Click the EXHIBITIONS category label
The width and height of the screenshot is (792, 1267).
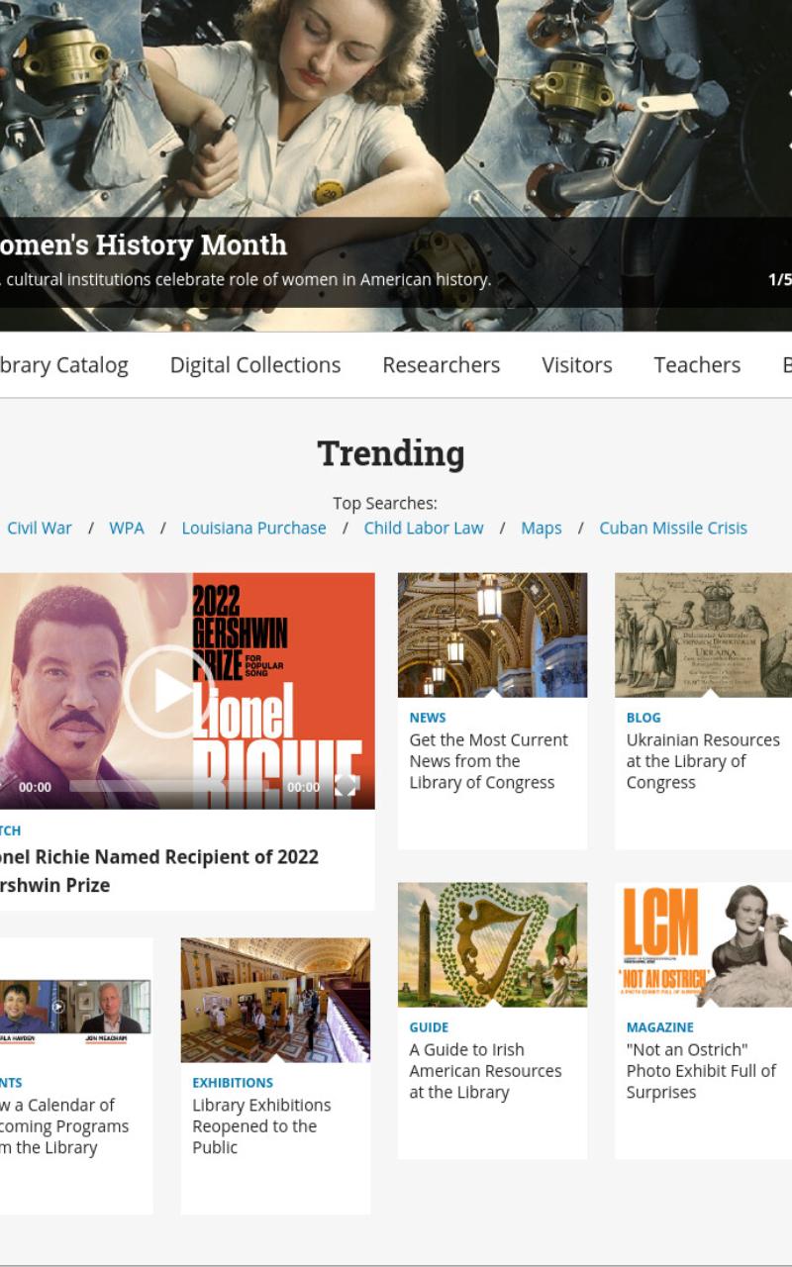coord(233,1083)
